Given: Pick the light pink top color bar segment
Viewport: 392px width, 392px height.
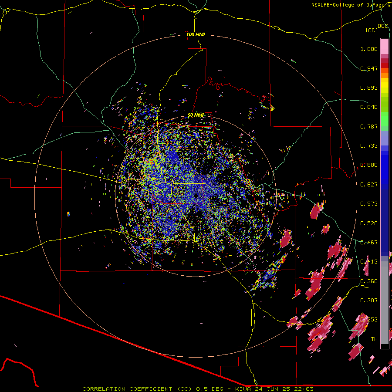Looking at the screenshot, I should [x=385, y=47].
